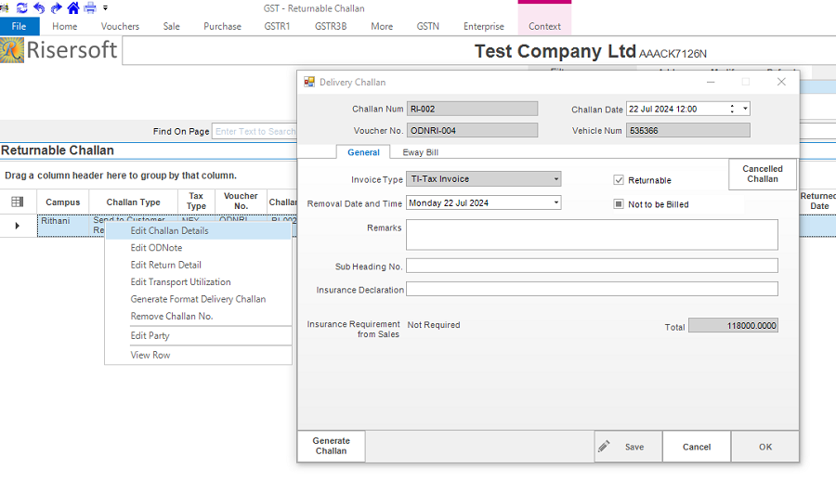836x495 pixels.
Task: Expand the Invoice Type dropdown
Action: pos(556,179)
